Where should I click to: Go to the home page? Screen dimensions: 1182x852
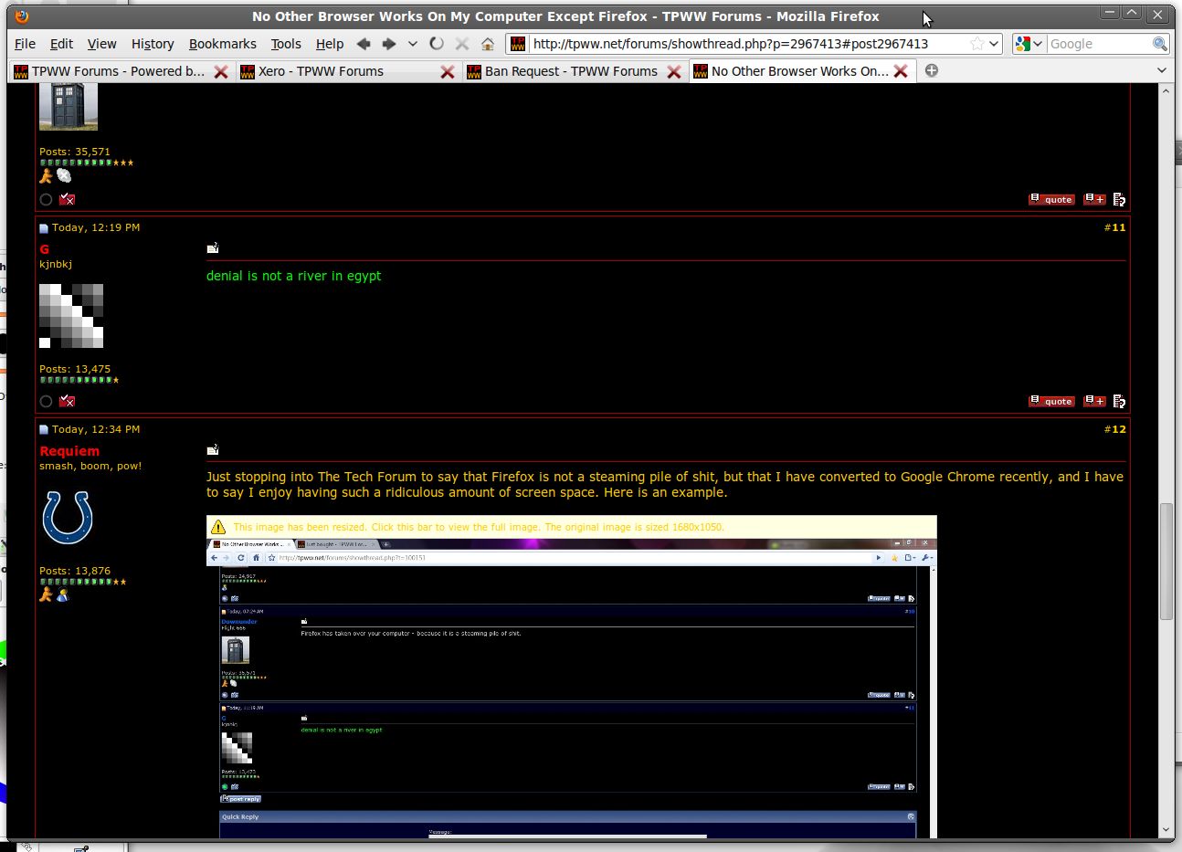[488, 44]
